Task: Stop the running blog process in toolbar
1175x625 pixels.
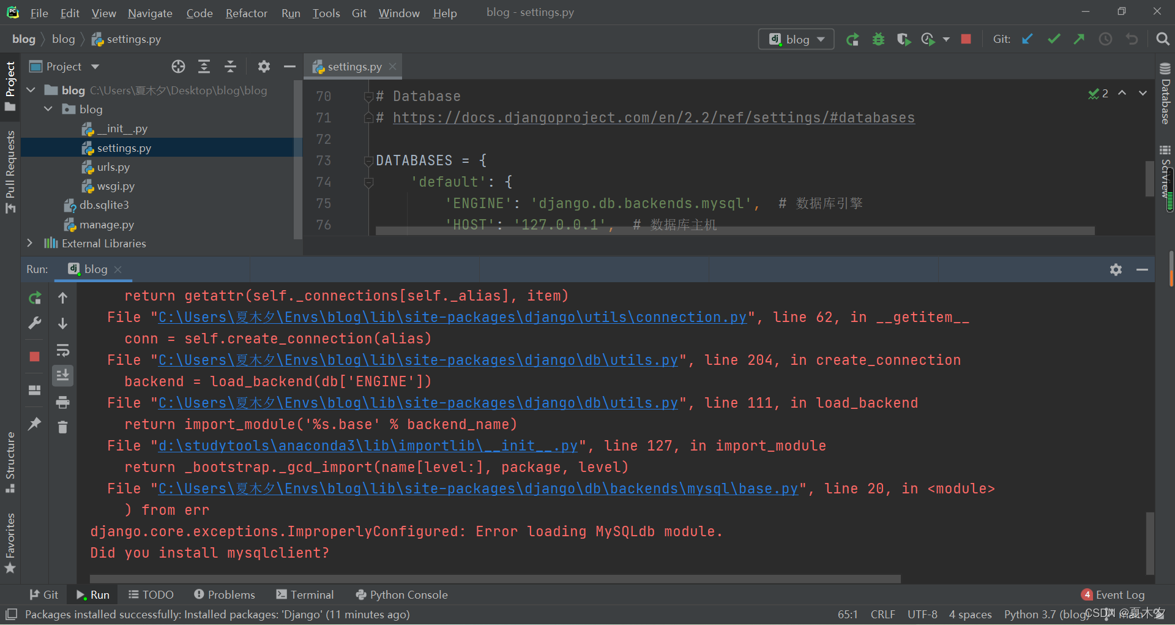Action: (x=966, y=39)
